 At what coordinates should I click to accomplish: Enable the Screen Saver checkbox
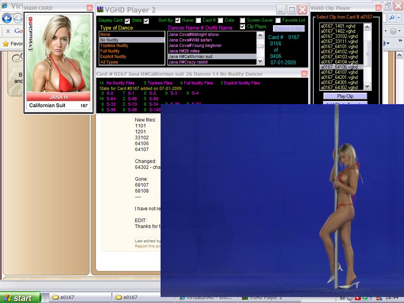(x=243, y=21)
